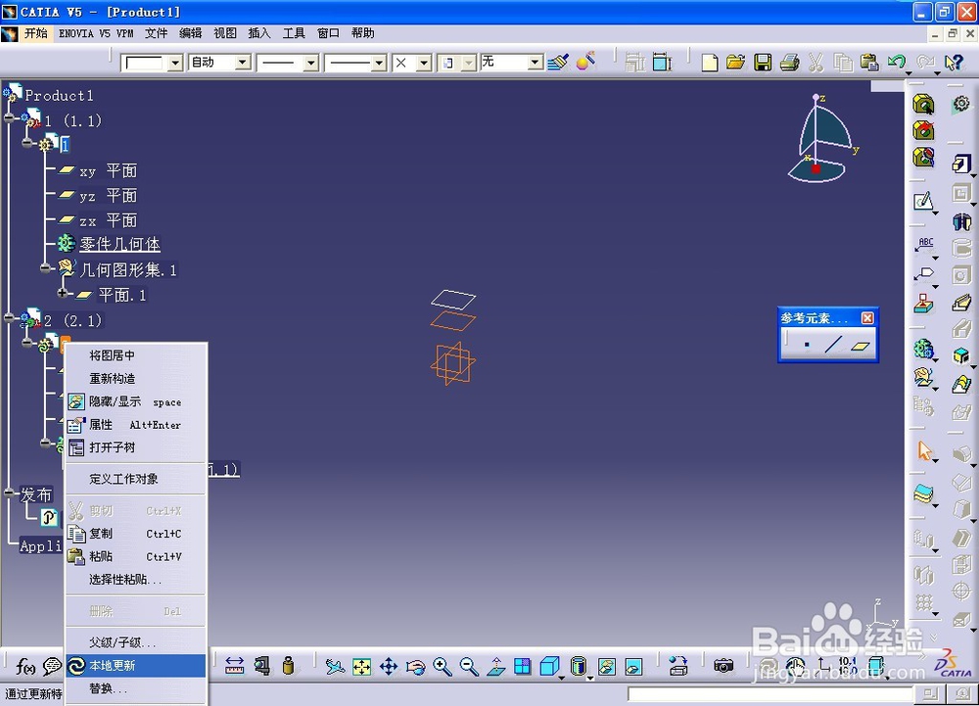
Task: Click the Zoom In magnifier
Action: click(x=443, y=667)
